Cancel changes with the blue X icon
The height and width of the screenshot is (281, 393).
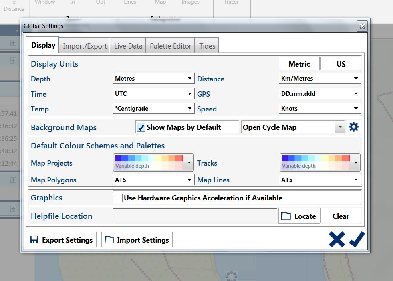click(x=337, y=239)
